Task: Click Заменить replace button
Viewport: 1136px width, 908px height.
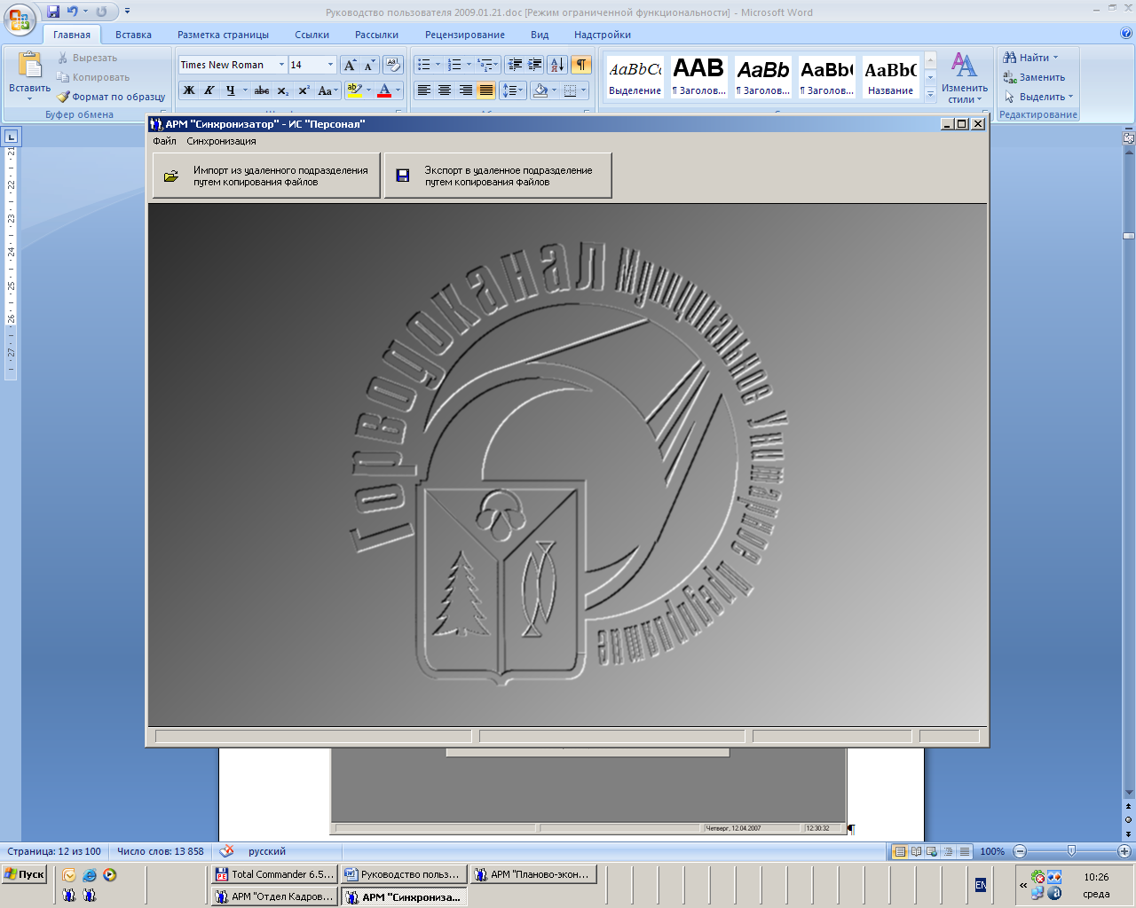Action: 1034,77
